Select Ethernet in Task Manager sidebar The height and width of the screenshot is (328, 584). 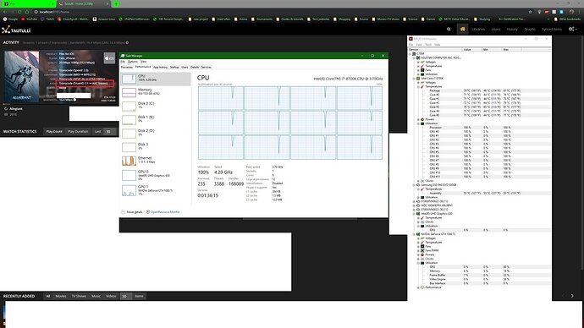[156, 161]
